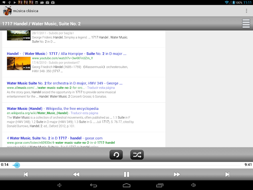253x190 pixels.
Task: Open the www.allmusic.com green URL
Action: pyautogui.click(x=46, y=88)
